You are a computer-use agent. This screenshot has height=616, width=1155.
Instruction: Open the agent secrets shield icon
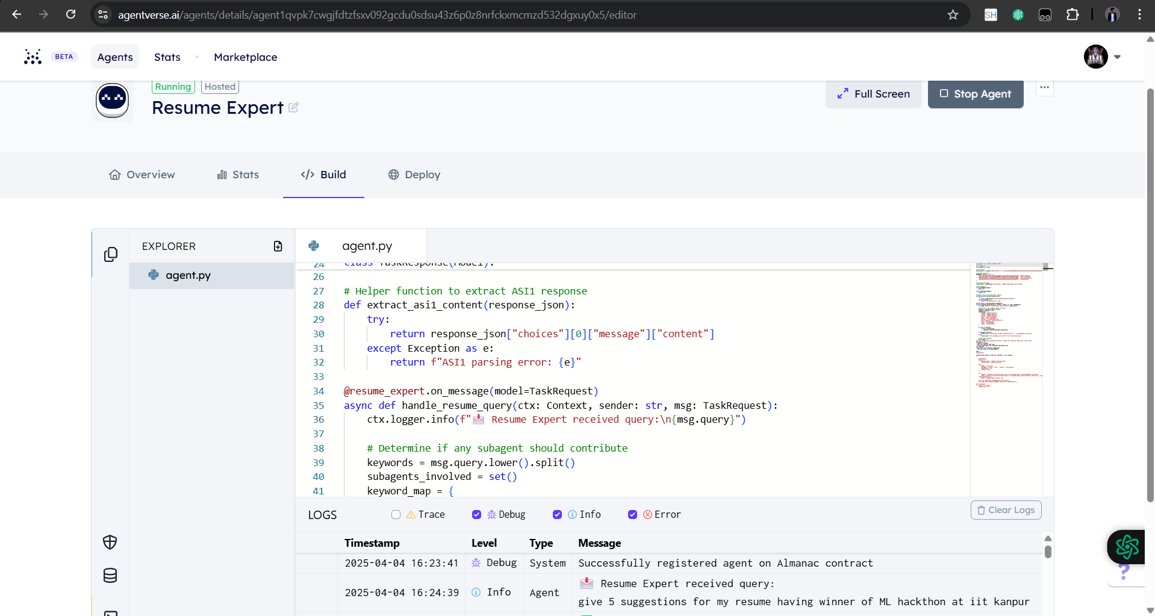click(110, 542)
